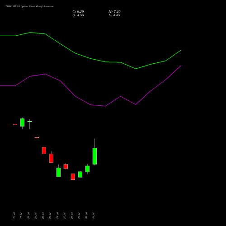Image resolution: width=226 pixels, height=226 pixels.
Task: Click the red candle for 28 Jul
Action: (x=73, y=177)
